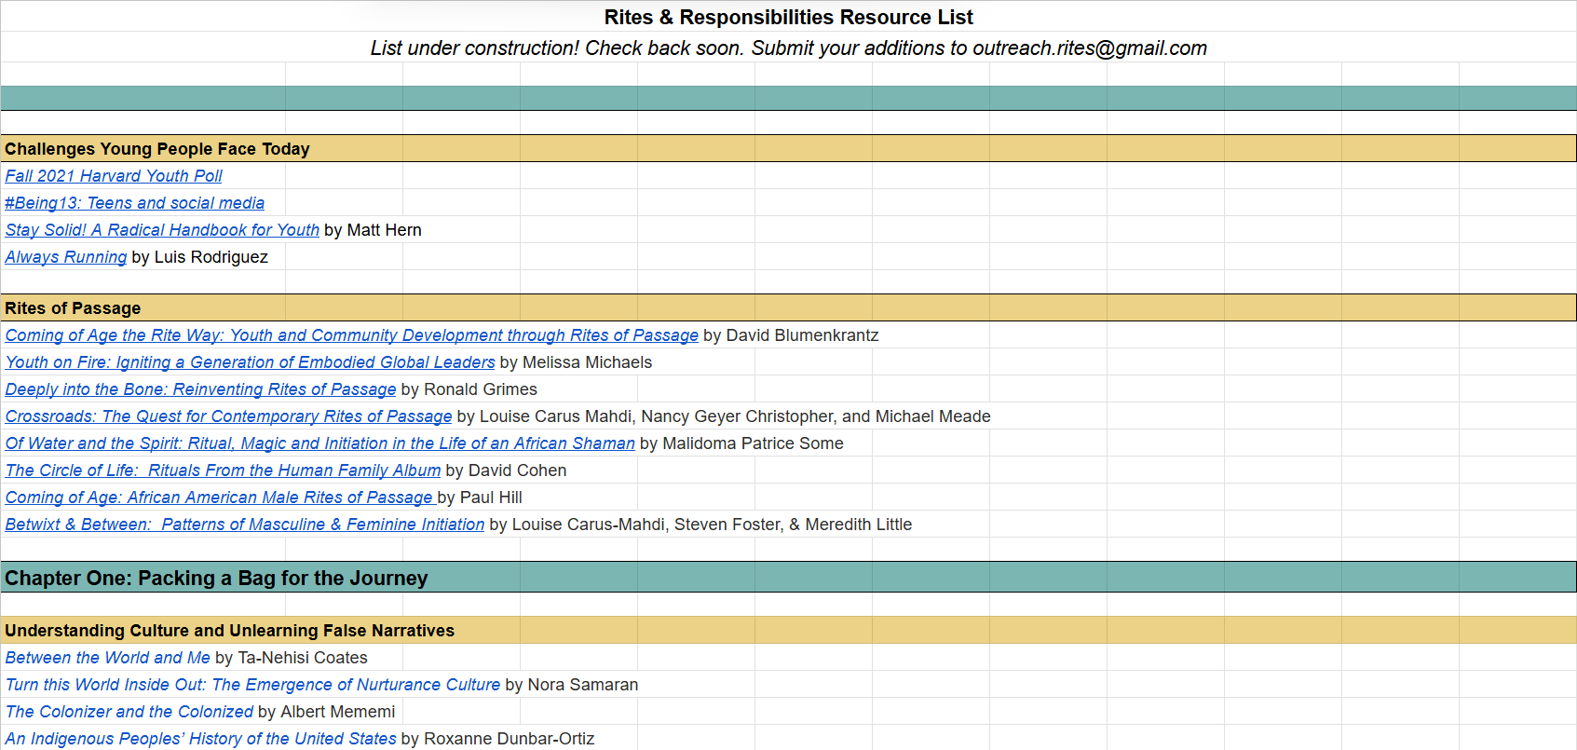
Task: Click author text 'by David Cohen'
Action: 506,470
